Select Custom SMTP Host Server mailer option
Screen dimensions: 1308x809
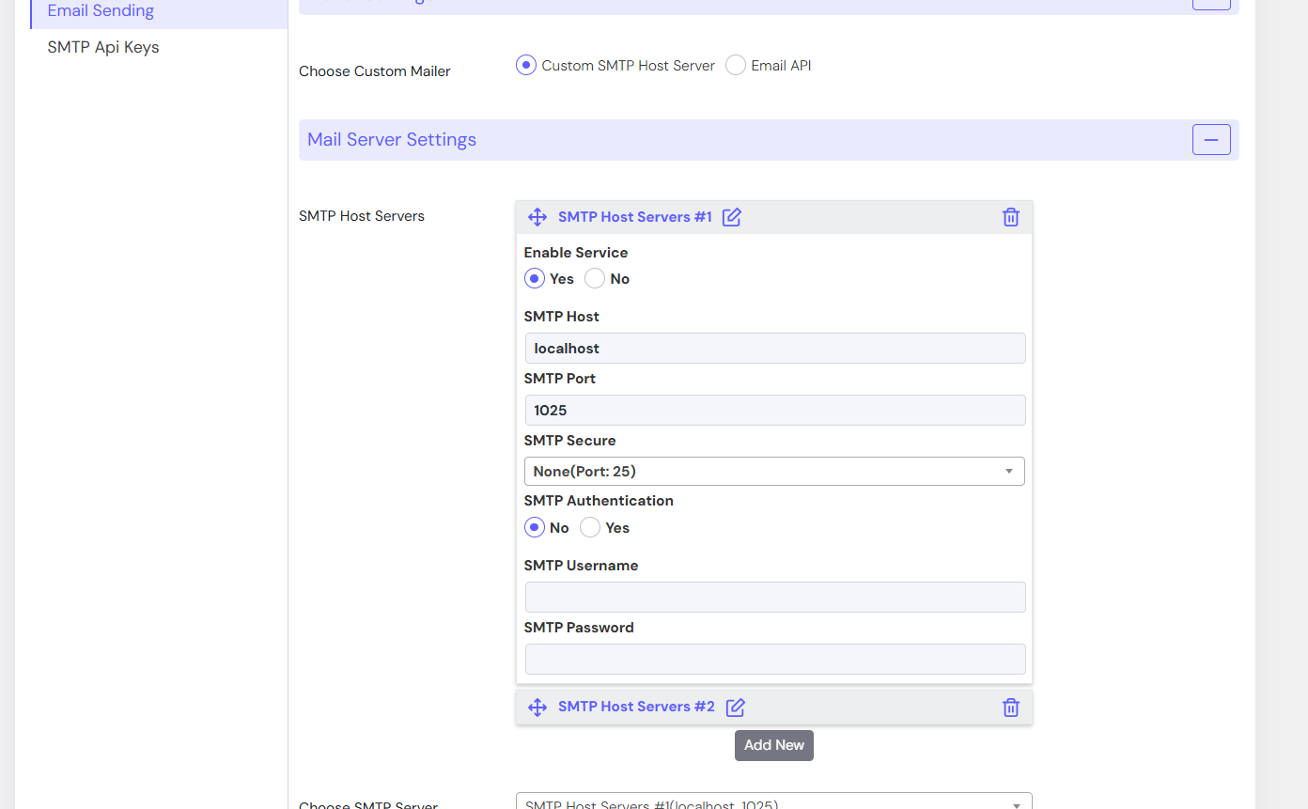click(526, 66)
